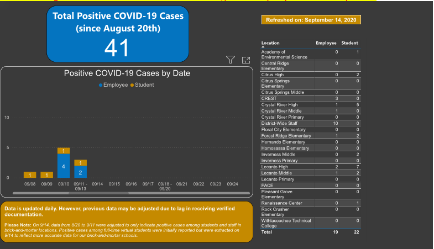Select the Citrus Springs Elementary row
Viewport: 434px width, 249px height.
[x=311, y=83]
